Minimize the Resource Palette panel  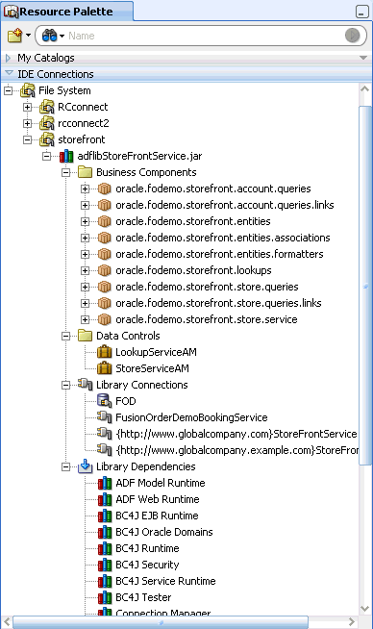[x=362, y=12]
